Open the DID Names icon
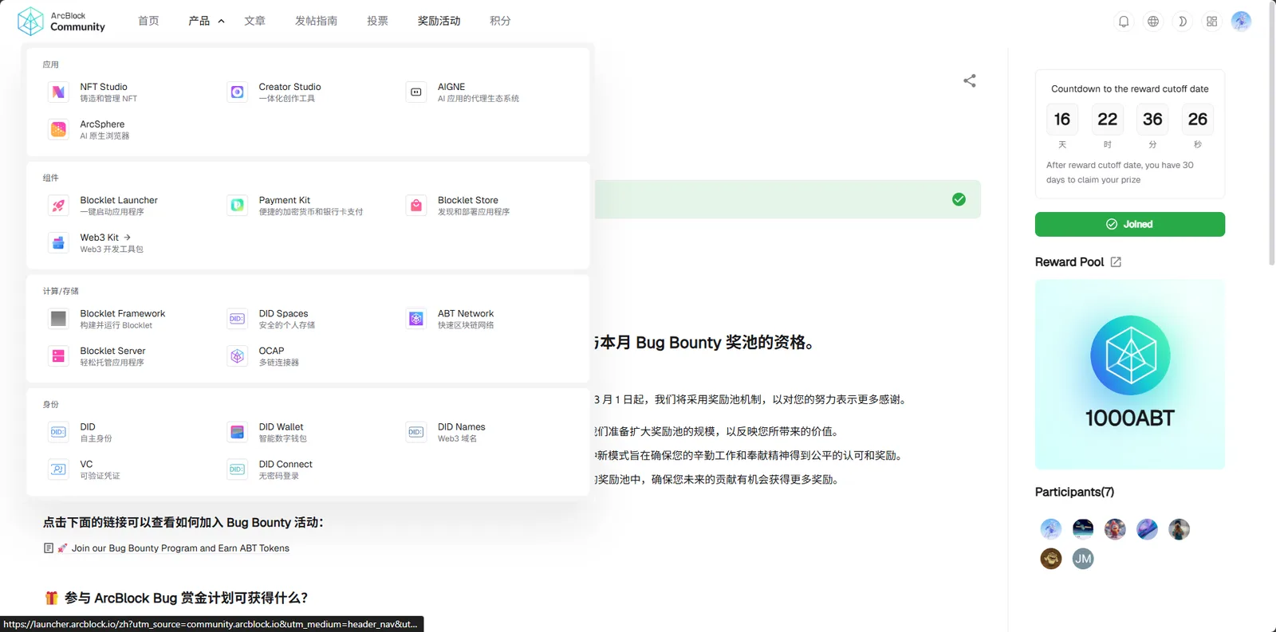 click(416, 432)
